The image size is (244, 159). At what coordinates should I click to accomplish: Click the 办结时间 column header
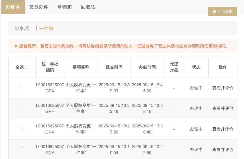[x=147, y=67]
